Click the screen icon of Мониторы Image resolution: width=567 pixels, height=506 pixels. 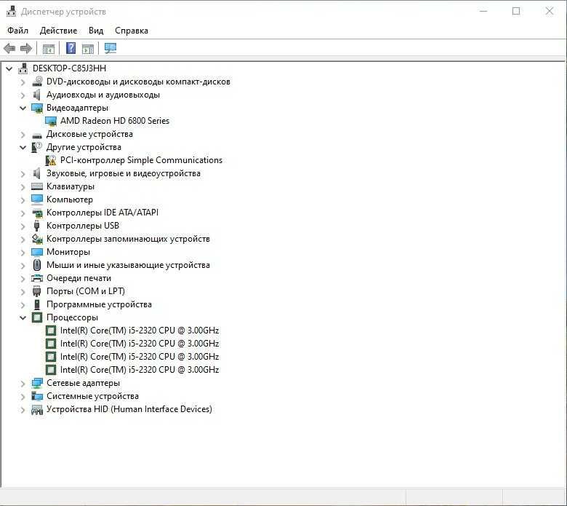[x=37, y=252]
